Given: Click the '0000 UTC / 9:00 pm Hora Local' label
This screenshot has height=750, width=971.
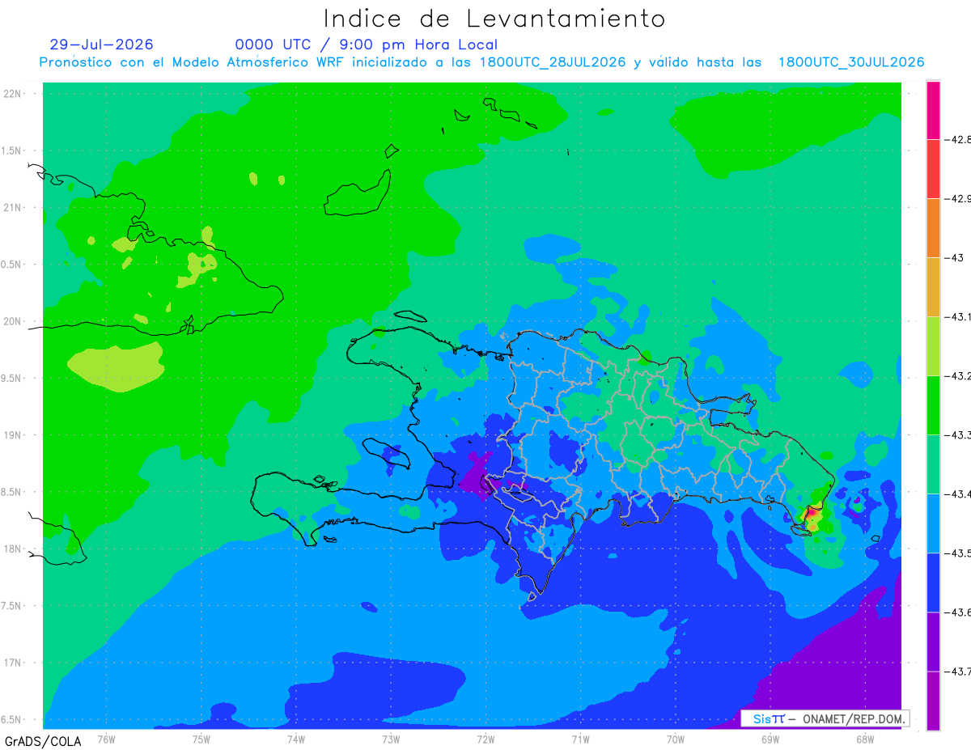Looking at the screenshot, I should click(367, 44).
